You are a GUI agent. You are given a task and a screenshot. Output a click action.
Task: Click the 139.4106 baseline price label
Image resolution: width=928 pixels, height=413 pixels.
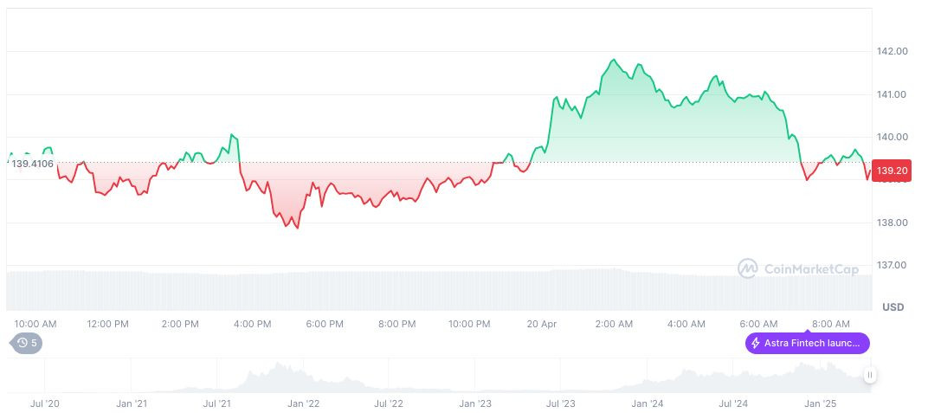pyautogui.click(x=32, y=164)
